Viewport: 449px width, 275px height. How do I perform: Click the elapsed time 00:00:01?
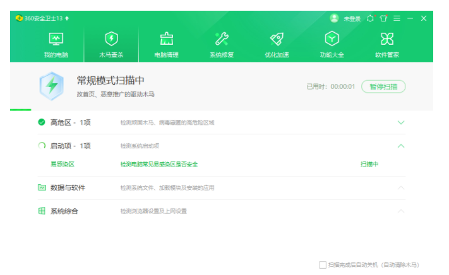click(x=343, y=86)
